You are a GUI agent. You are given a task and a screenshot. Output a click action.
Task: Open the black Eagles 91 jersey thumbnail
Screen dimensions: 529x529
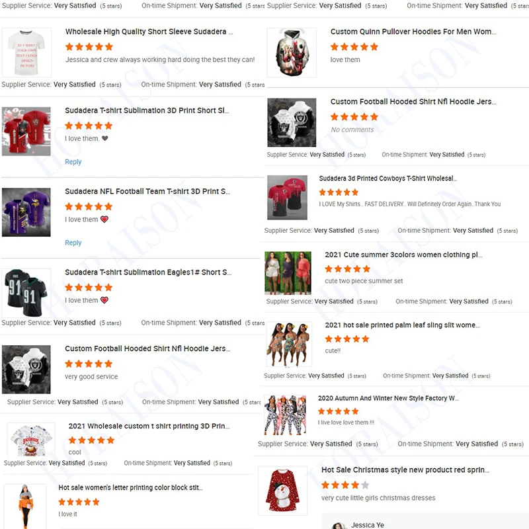[26, 293]
